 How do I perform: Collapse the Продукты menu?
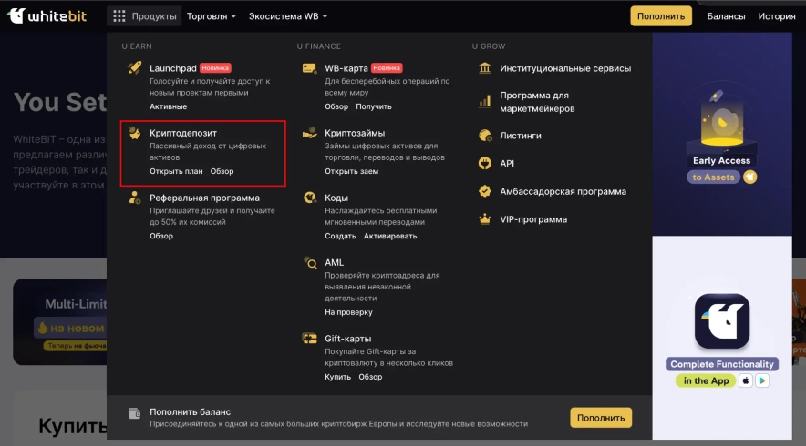pos(144,16)
